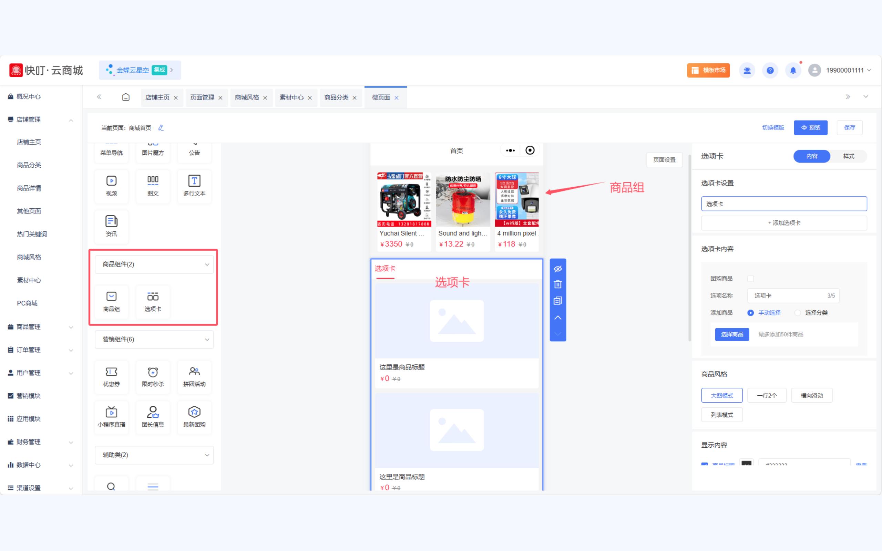
Task: Open the help question mark icon
Action: [x=770, y=70]
